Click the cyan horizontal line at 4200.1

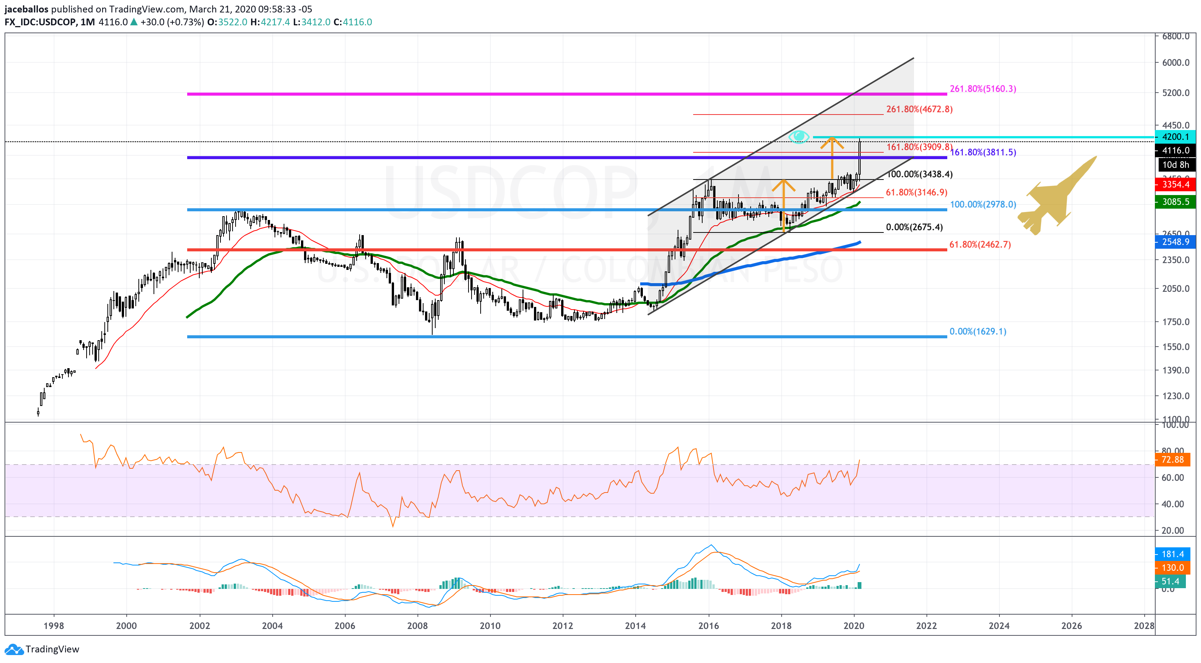(984, 137)
